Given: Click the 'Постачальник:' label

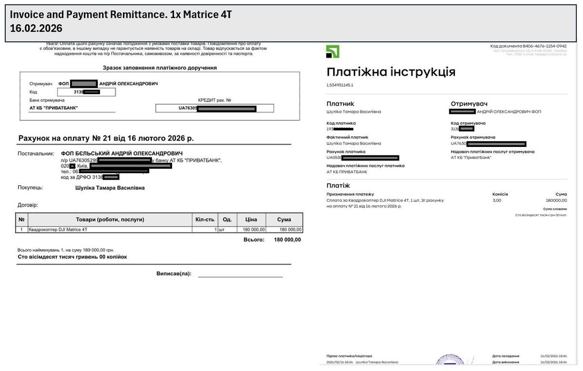Looking at the screenshot, I should [36, 153].
